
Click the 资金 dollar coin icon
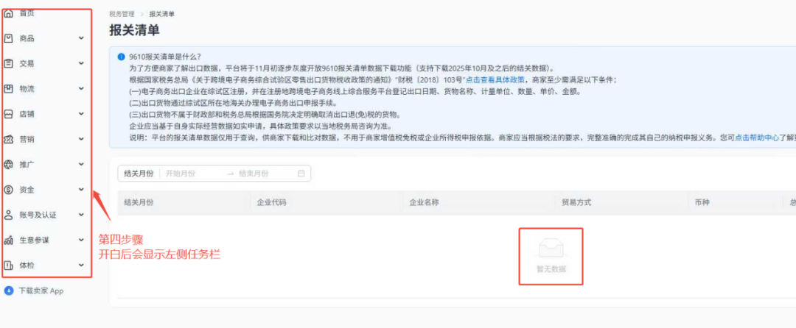pyautogui.click(x=8, y=190)
